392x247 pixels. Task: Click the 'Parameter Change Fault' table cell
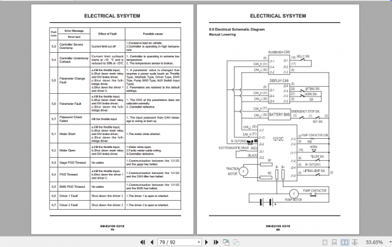[x=74, y=80]
